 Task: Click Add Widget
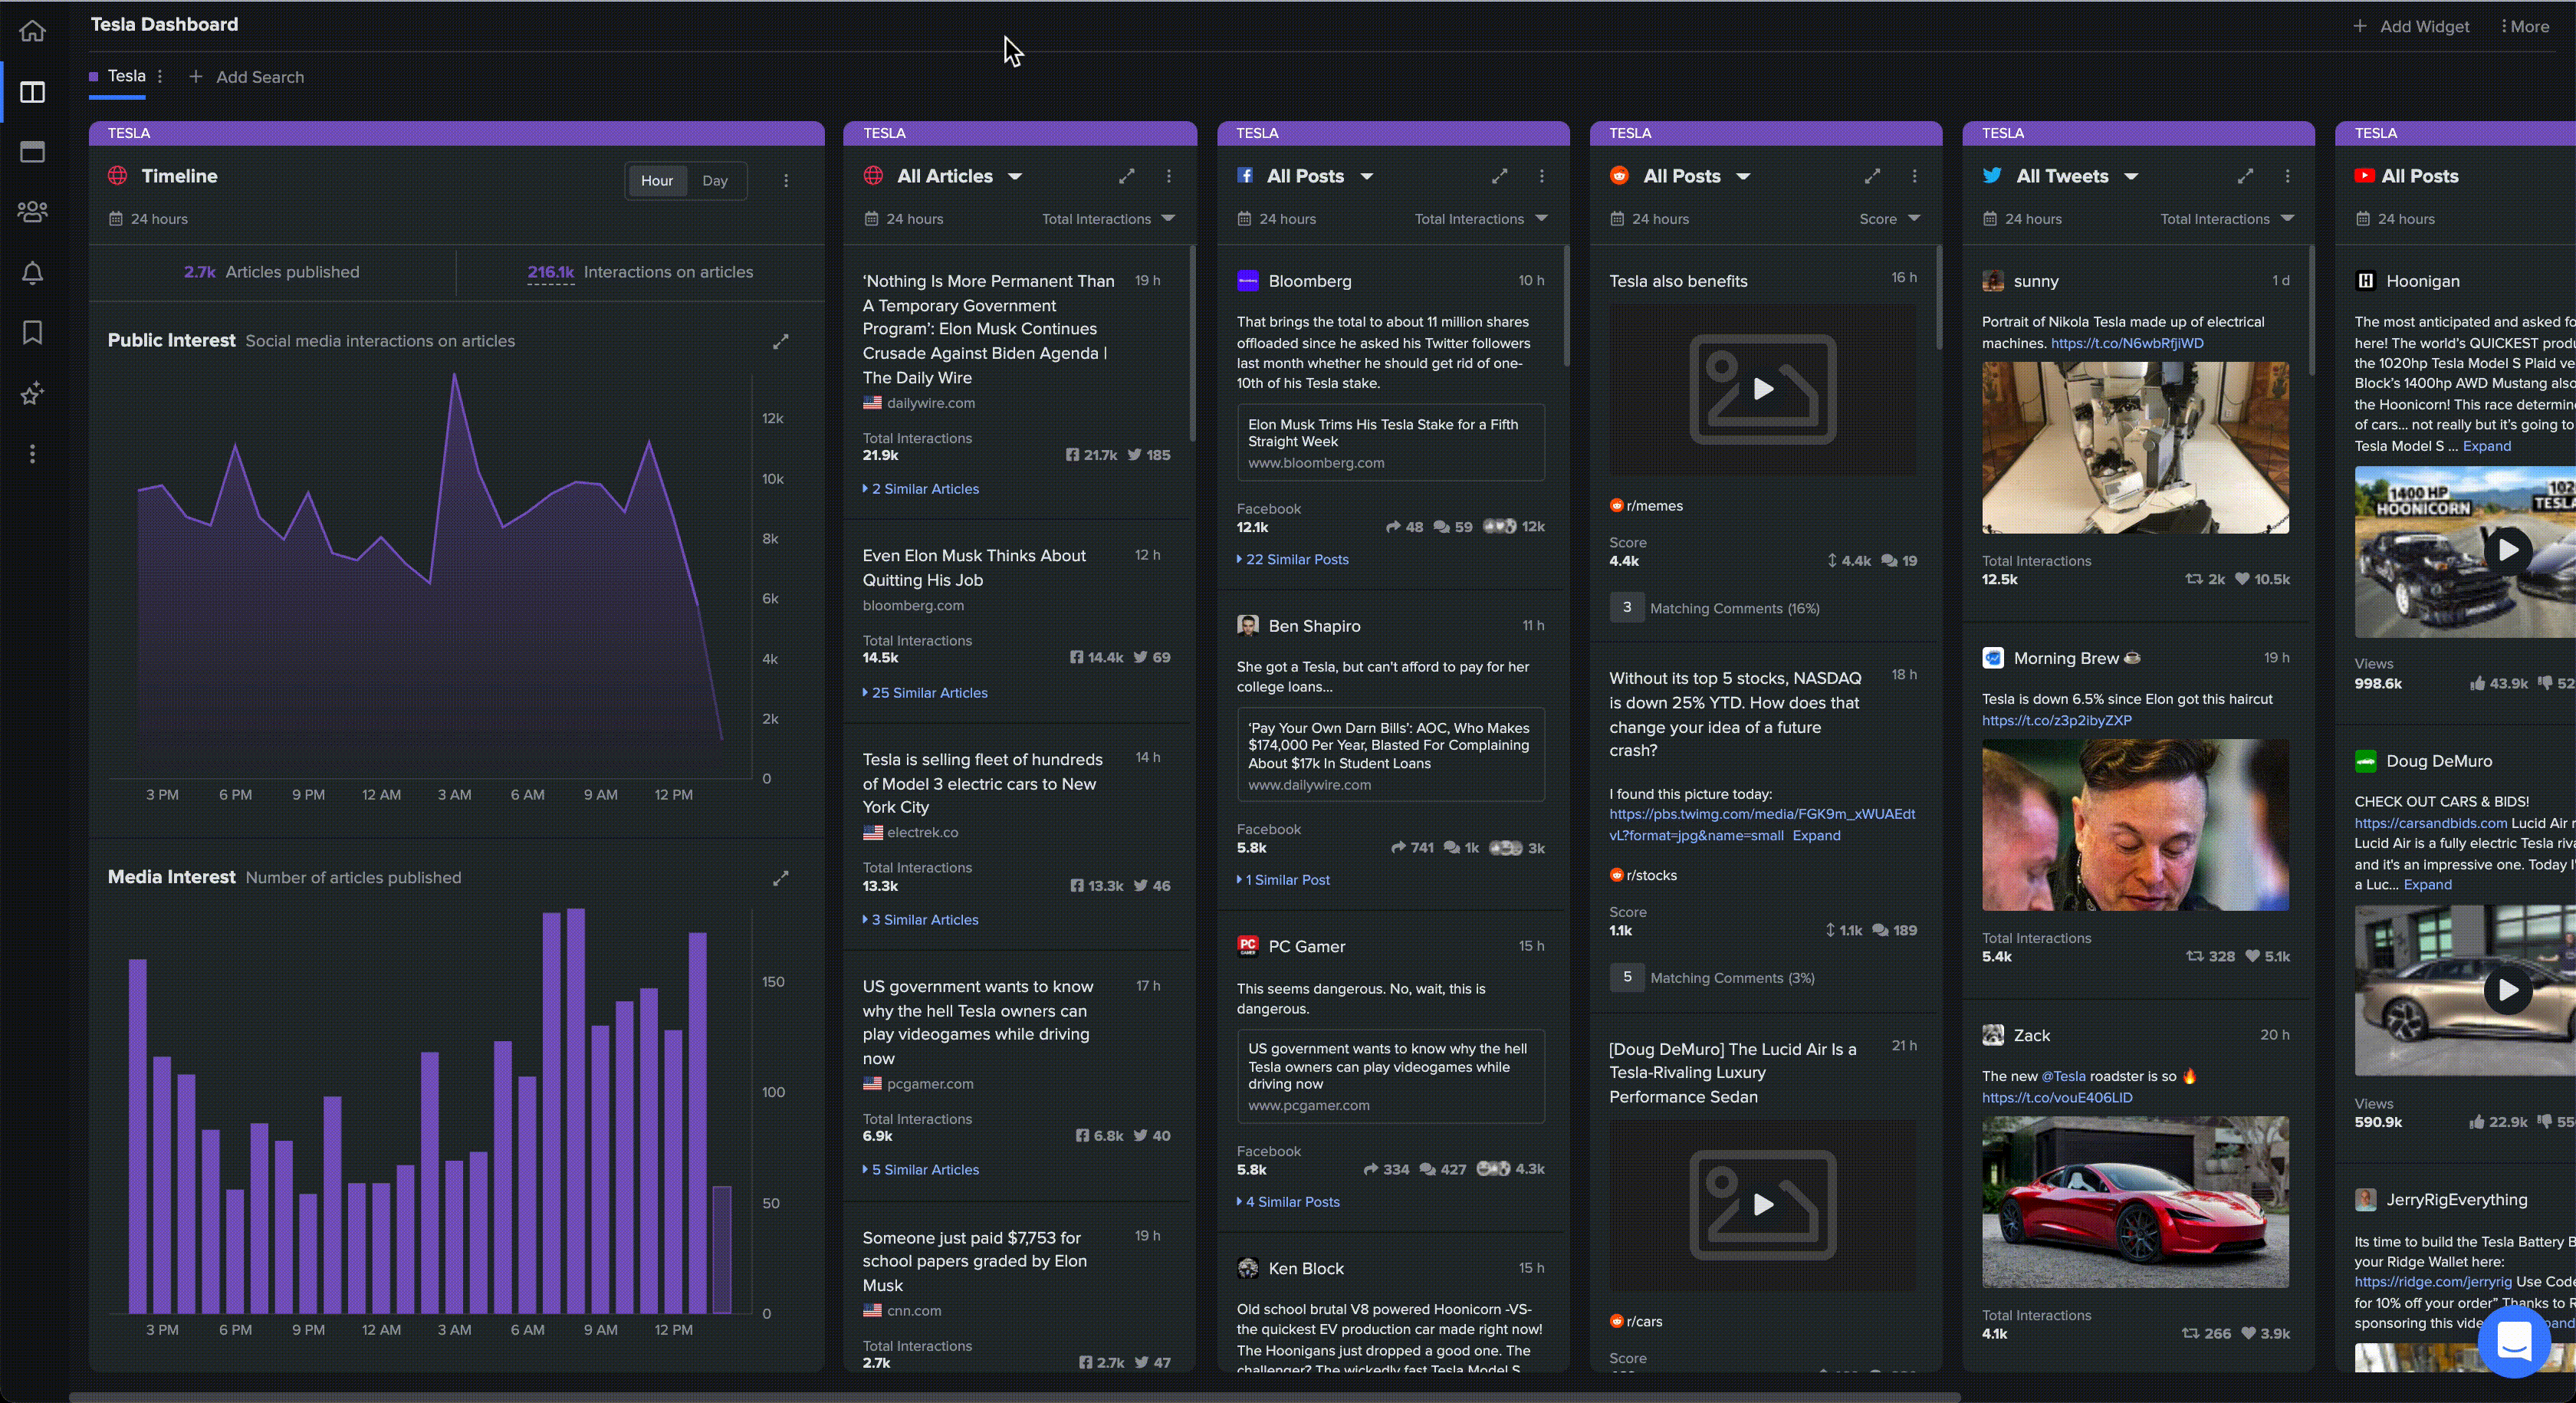tap(2411, 26)
